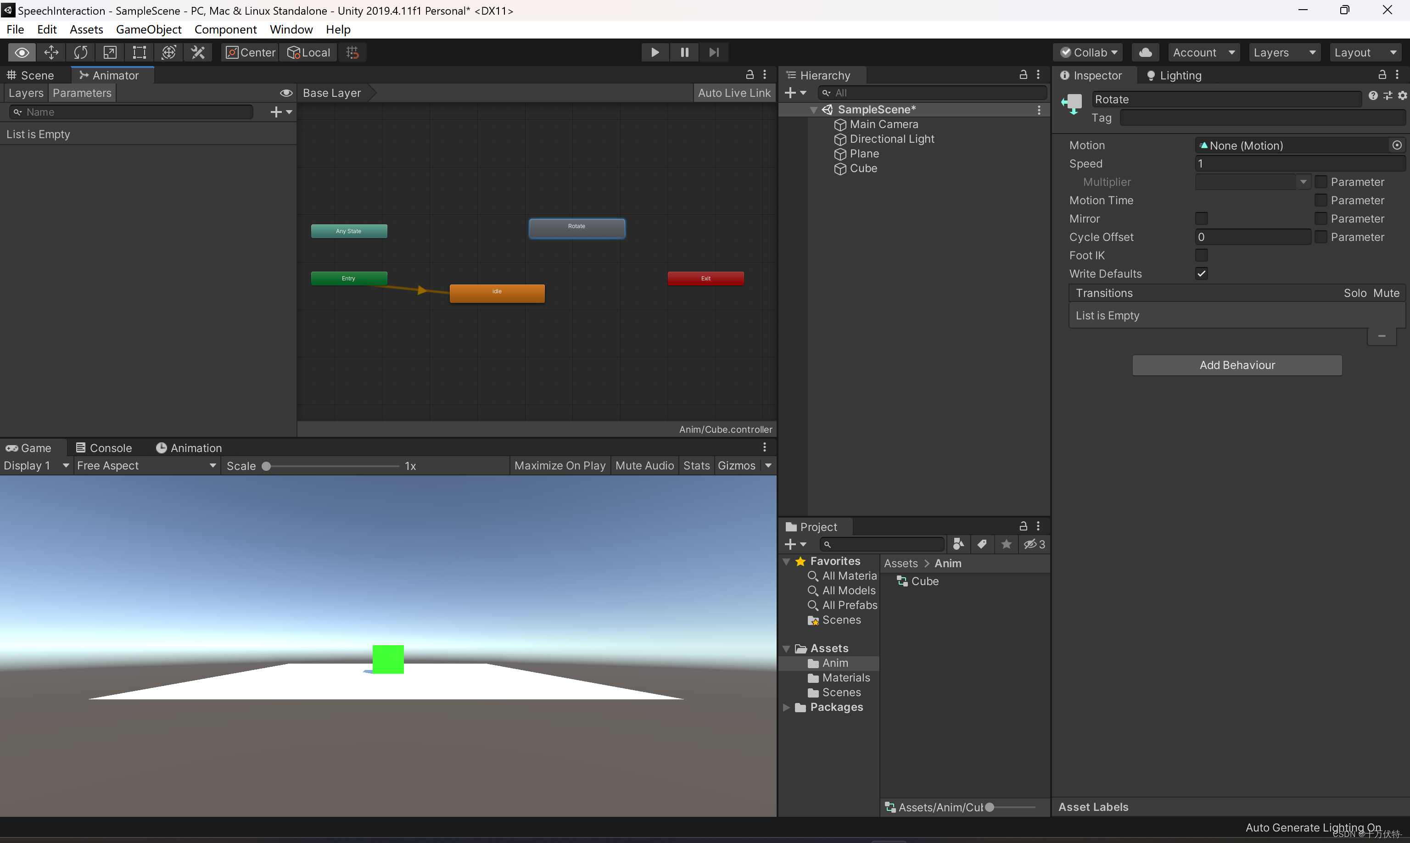Screen dimensions: 1410x843
Task: Select the Move tool in toolbar
Action: pyautogui.click(x=51, y=52)
